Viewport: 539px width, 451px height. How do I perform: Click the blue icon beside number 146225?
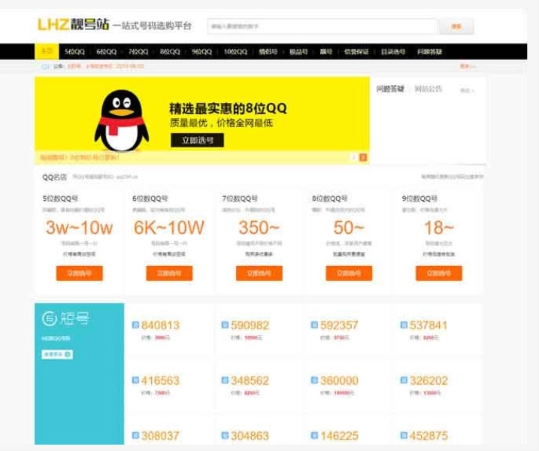click(x=314, y=435)
